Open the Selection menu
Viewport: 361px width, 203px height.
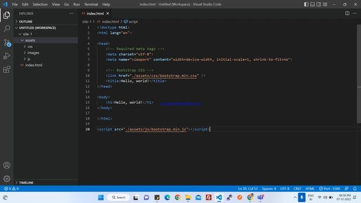point(40,4)
